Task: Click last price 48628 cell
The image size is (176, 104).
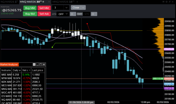Action: coord(38,78)
